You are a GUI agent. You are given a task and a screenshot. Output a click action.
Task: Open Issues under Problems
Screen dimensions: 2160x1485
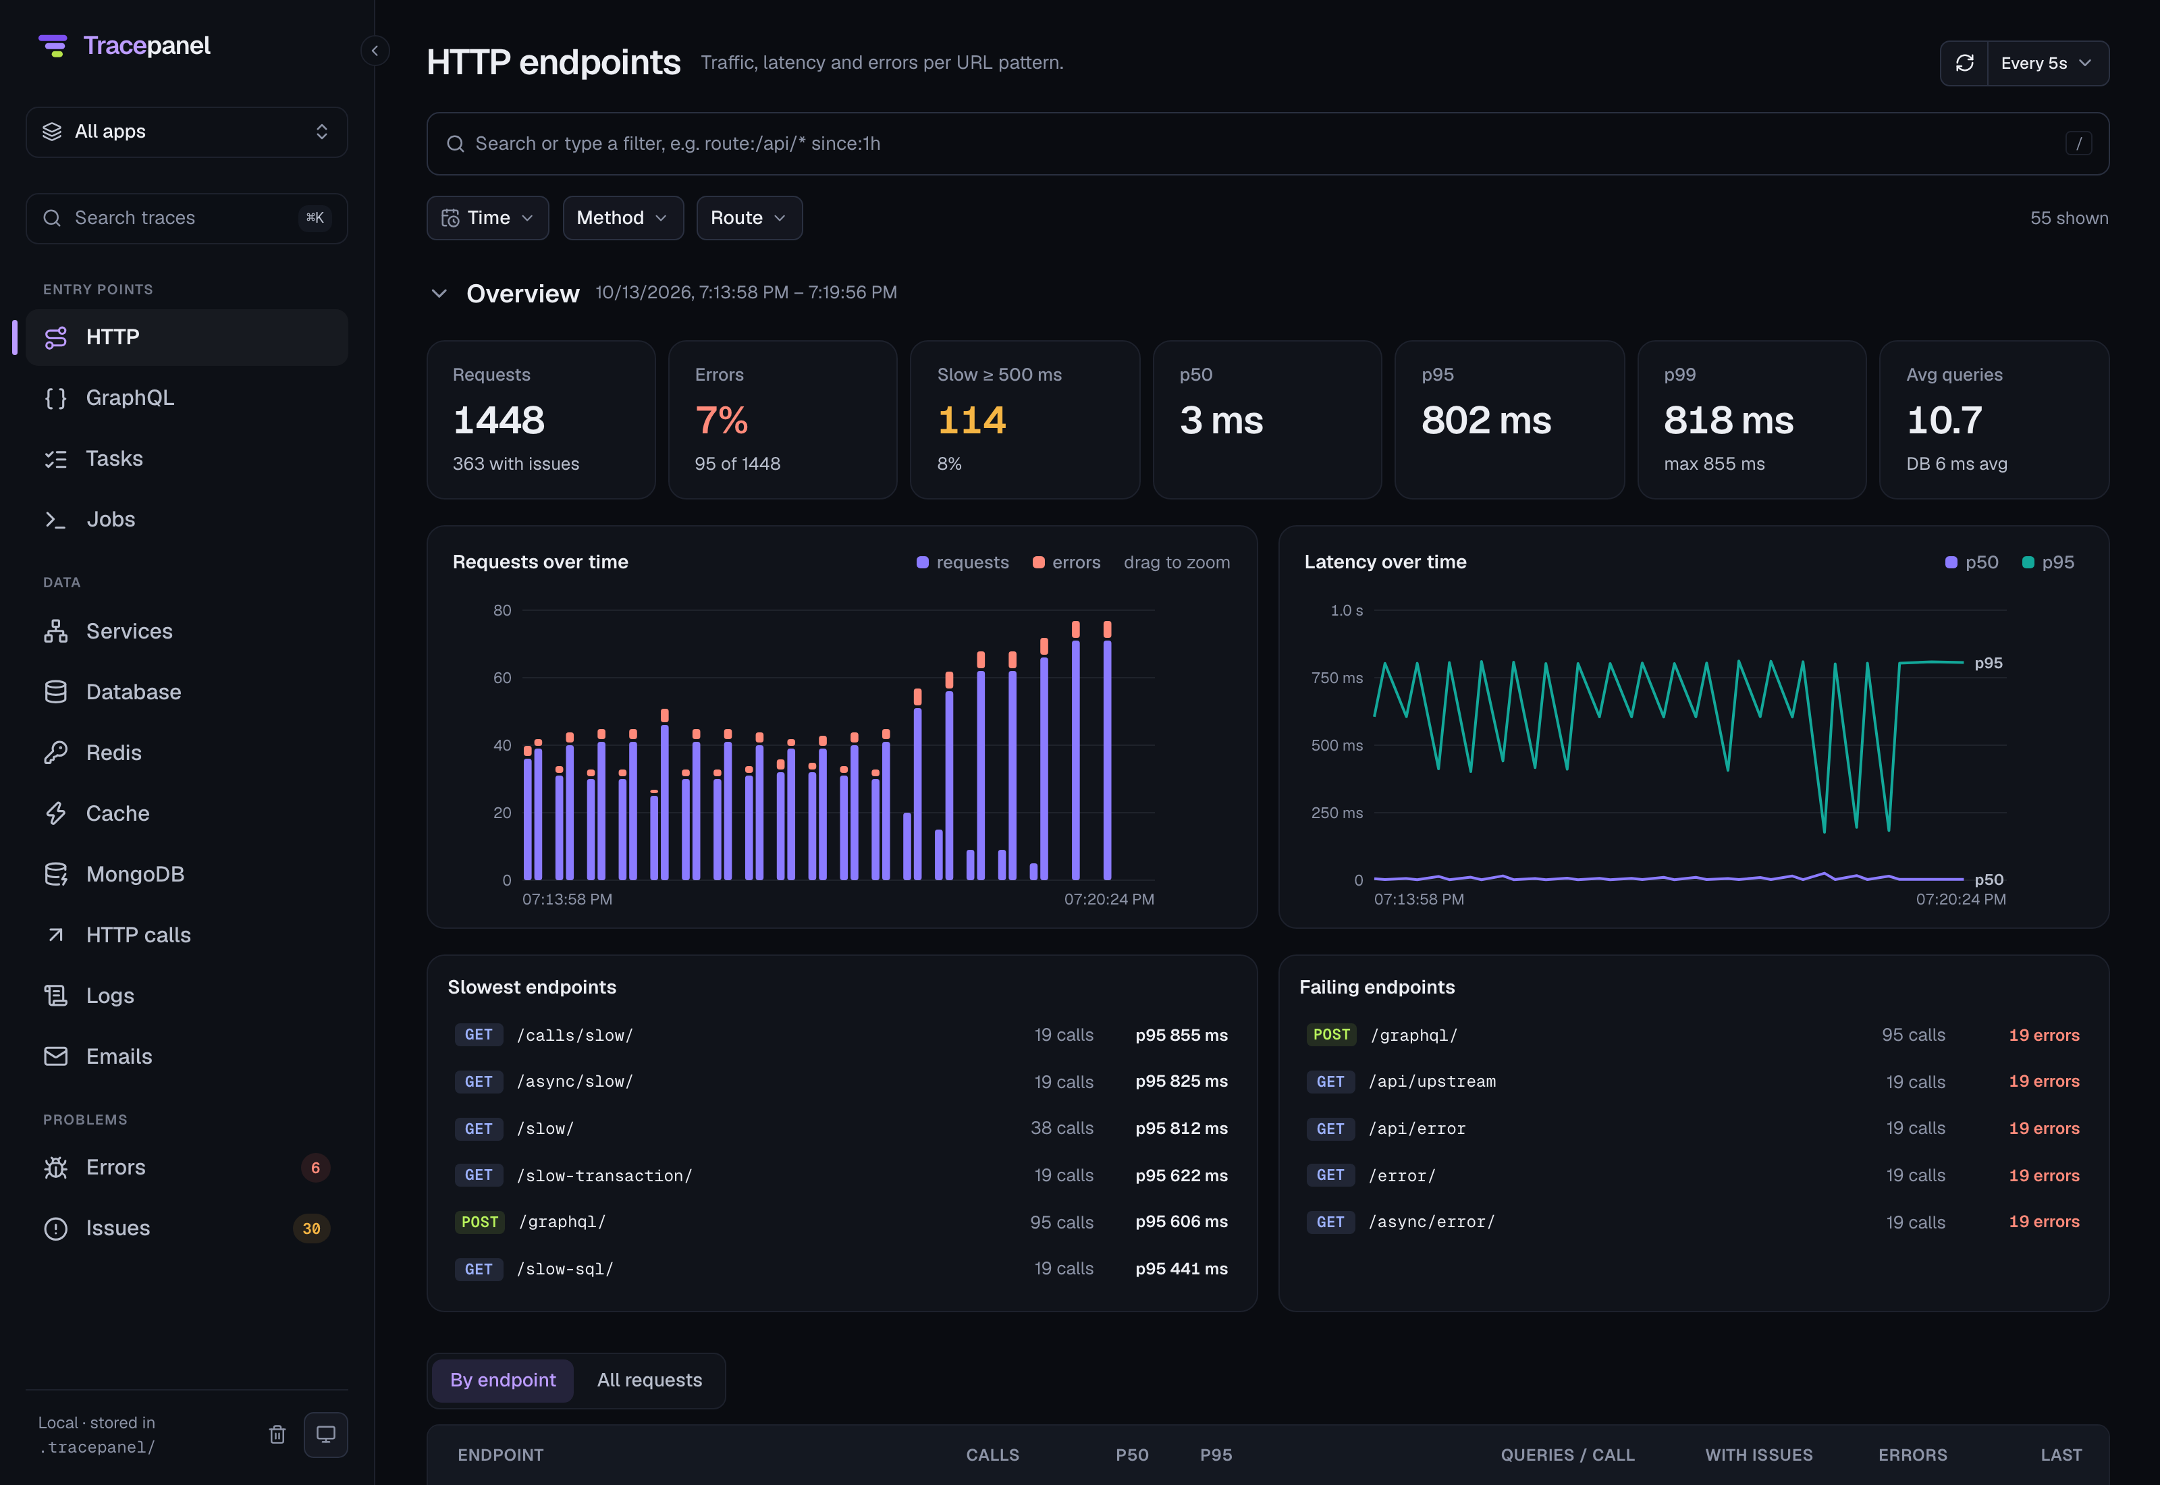(187, 1228)
